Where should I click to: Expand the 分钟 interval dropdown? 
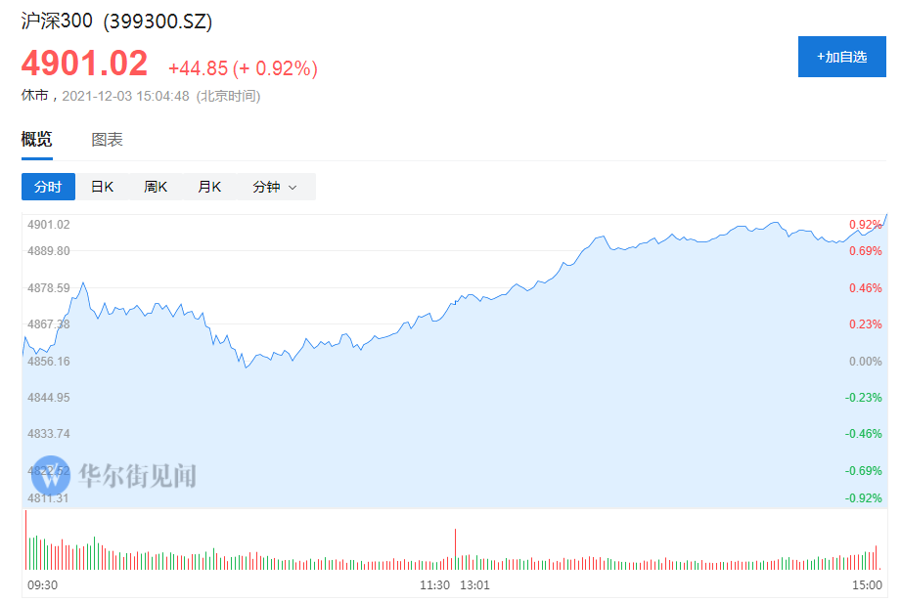(x=275, y=187)
